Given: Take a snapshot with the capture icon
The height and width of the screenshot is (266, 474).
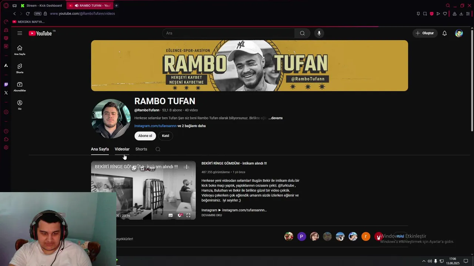Looking at the screenshot, I should tap(425, 14).
